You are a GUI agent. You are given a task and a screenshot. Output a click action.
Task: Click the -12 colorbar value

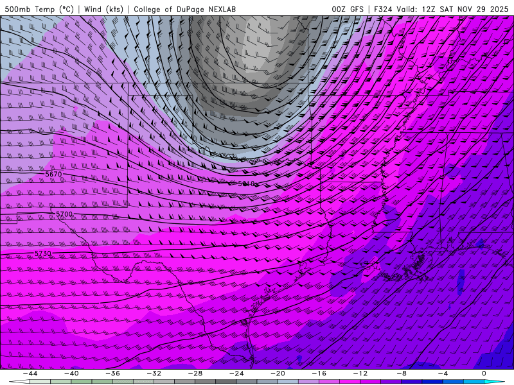[360, 373]
